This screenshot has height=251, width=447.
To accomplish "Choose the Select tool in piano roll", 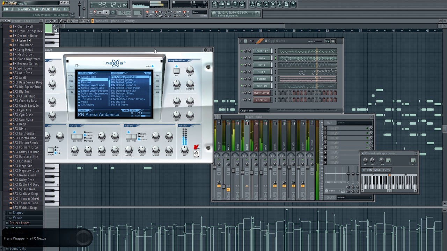I will 80,21.
